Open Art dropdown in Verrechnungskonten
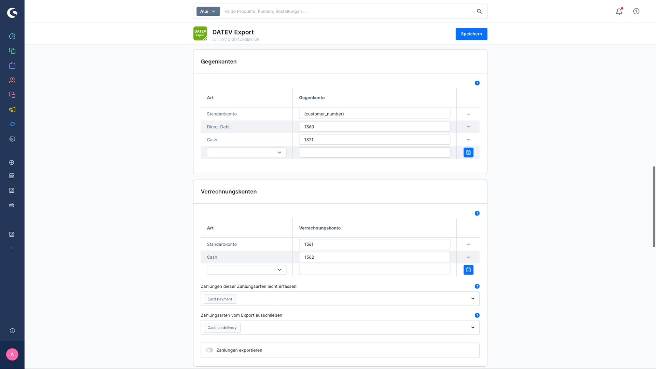The height and width of the screenshot is (369, 656). [x=246, y=270]
